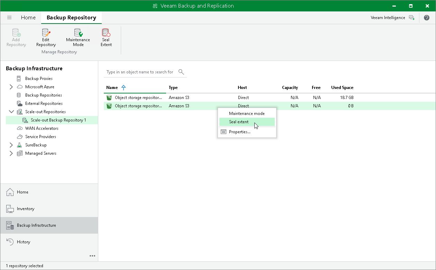Click the History view clock icon
This screenshot has height=270, width=436.
[x=10, y=242]
